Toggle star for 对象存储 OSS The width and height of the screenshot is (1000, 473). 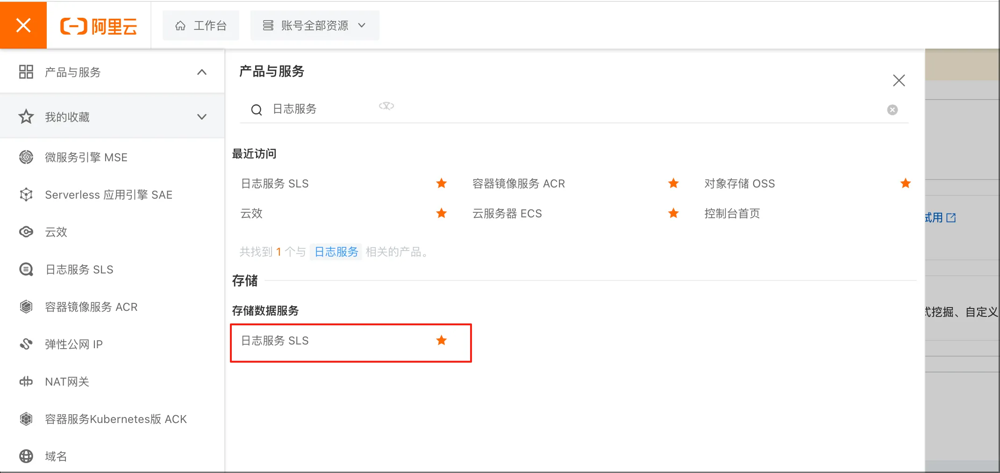click(x=906, y=183)
